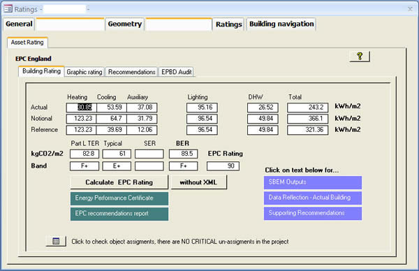Open the EPBD Audit sub-tab

(177, 72)
